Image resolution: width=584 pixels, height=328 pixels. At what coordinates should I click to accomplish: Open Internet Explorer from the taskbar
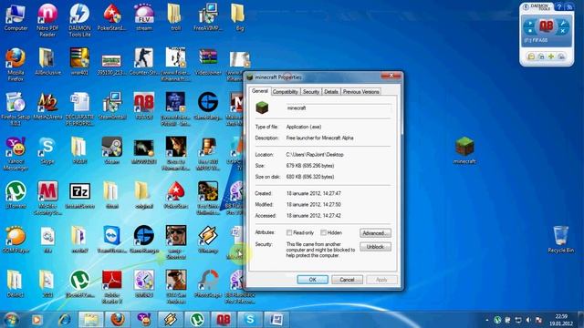(x=65, y=320)
